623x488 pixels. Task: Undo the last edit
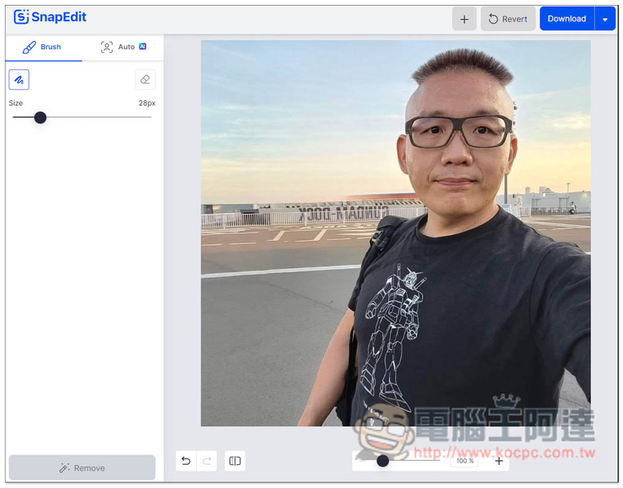click(186, 461)
